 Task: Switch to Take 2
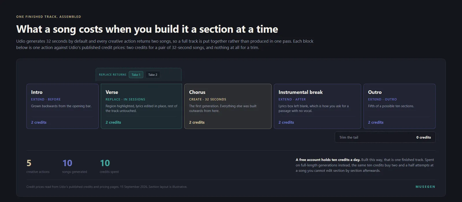click(x=153, y=75)
